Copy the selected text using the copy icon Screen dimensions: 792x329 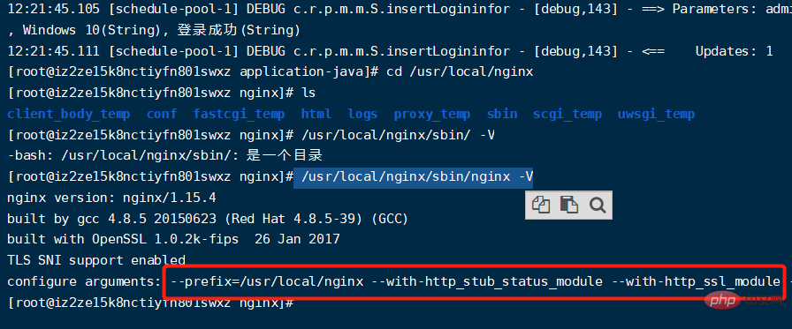(x=541, y=205)
